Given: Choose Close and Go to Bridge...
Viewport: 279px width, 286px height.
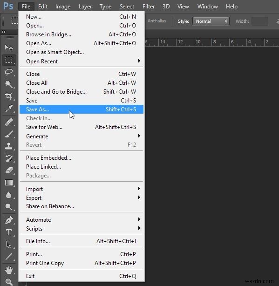Looking at the screenshot, I should click(x=82, y=92).
